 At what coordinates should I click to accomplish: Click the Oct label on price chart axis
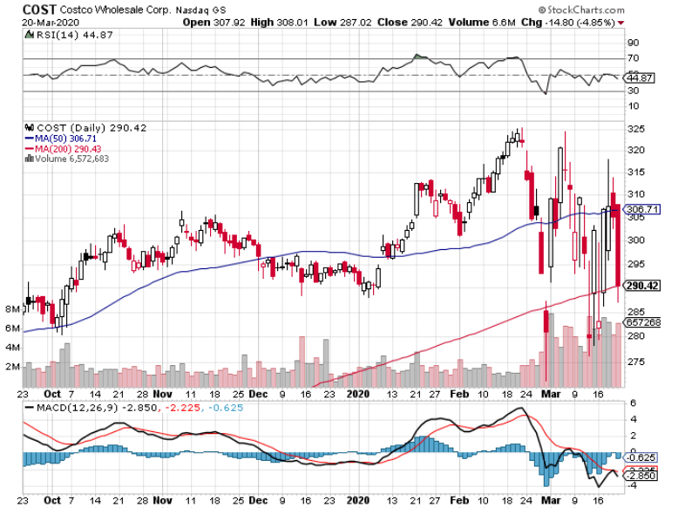[x=52, y=395]
